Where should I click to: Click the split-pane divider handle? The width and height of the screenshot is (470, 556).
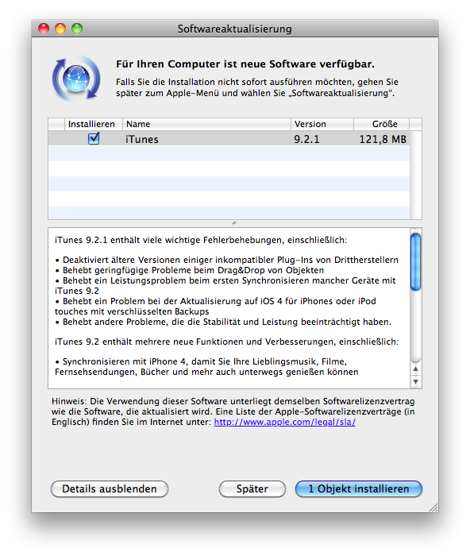(x=234, y=223)
